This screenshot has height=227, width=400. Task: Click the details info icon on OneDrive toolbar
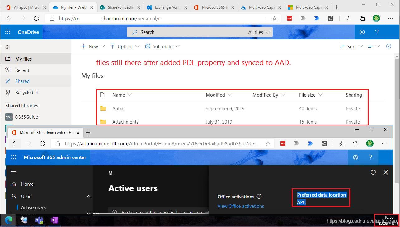388,46
